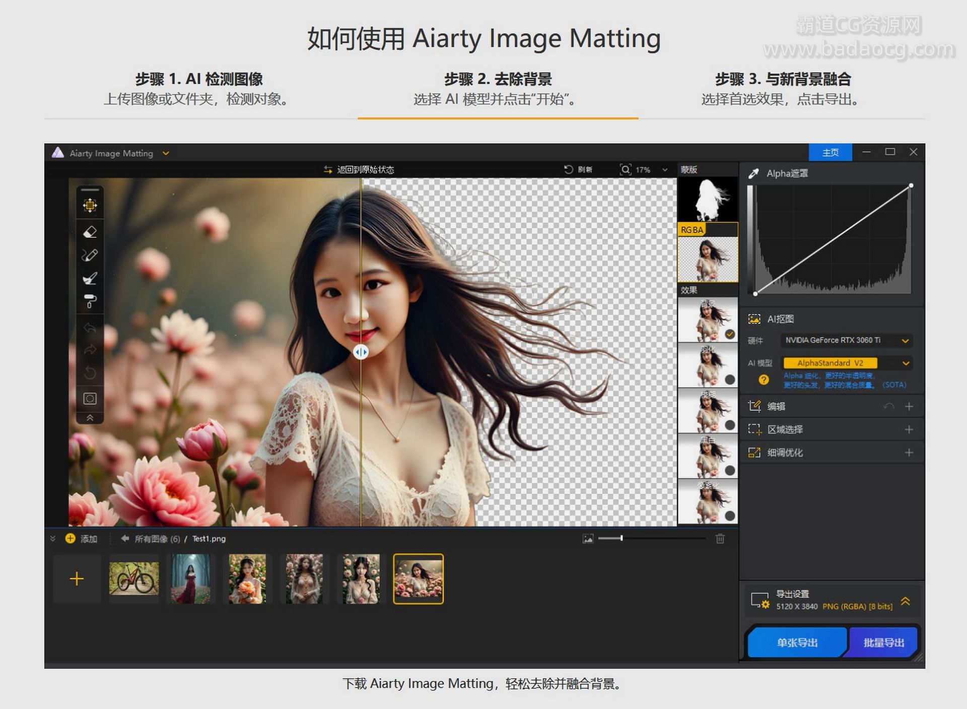Image resolution: width=967 pixels, height=709 pixels.
Task: Click the bottom-left curve point in the Alpha graph
Action: pyautogui.click(x=755, y=293)
